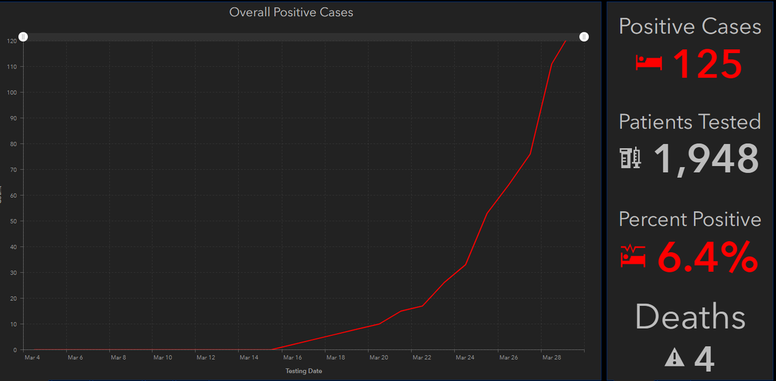Grab the left range slider handle
Viewport: 776px width, 381px height.
click(23, 38)
